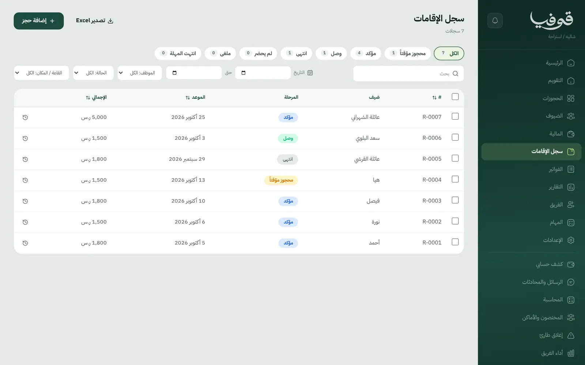Viewport: 585px width, 365px height.
Task: Select the انتهت المهلة filter tab
Action: pyautogui.click(x=178, y=53)
